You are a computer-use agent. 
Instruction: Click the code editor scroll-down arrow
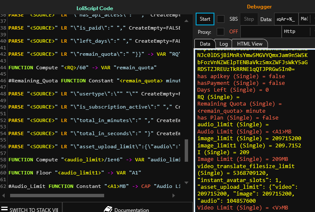click(x=186, y=182)
